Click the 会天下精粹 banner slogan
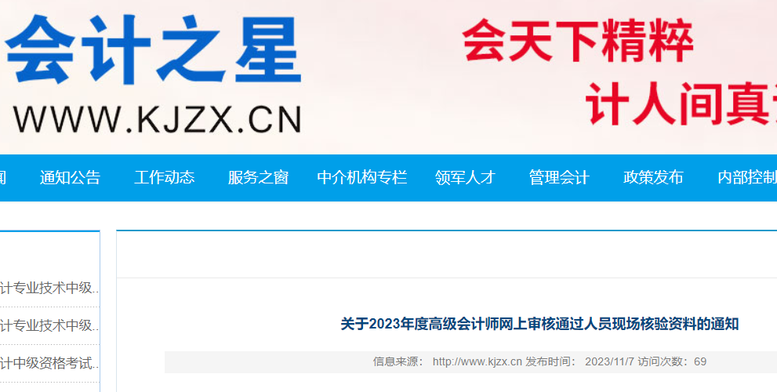Screen dimensions: 777x392 [x=577, y=41]
